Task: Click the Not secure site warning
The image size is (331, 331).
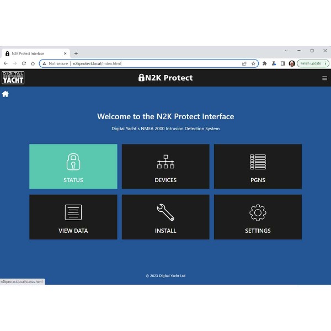Action: pos(55,63)
